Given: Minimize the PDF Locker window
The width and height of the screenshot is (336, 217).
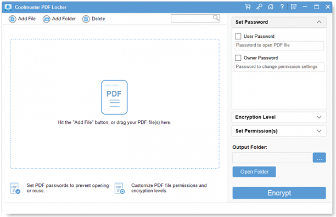Looking at the screenshot, I should [x=305, y=7].
